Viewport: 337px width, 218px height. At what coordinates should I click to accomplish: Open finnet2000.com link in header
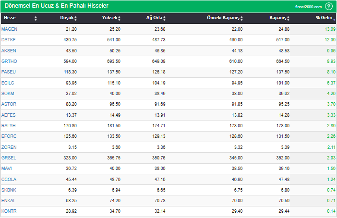coord(309,7)
